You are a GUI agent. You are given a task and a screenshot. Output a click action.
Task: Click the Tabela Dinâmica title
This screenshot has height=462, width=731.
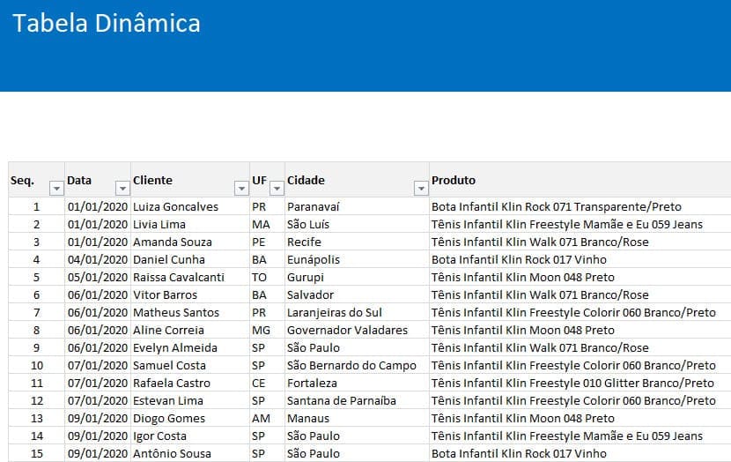tap(107, 23)
